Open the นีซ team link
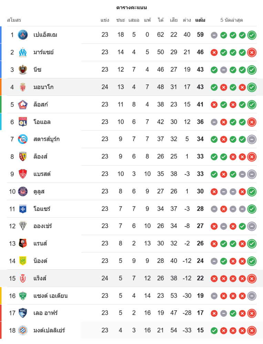 pyautogui.click(x=38, y=69)
